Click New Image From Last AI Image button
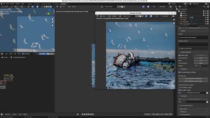The height and width of the screenshot is (118, 210). 193,81
